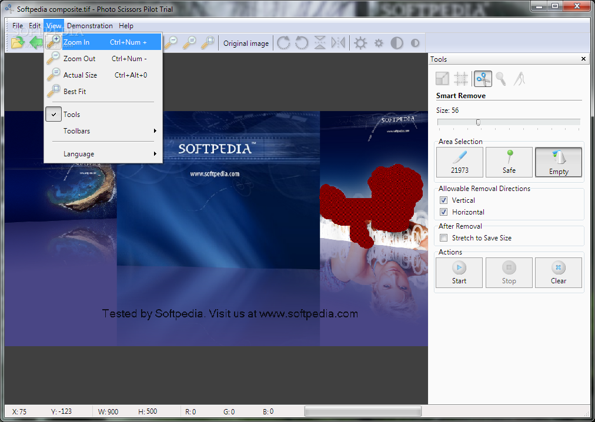Increase contrast with large half-circle icon
Image resolution: width=595 pixels, height=422 pixels.
(x=397, y=43)
